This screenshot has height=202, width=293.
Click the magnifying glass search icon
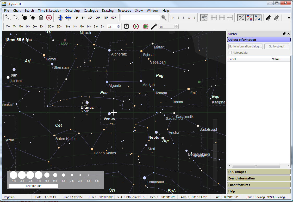click(164, 18)
